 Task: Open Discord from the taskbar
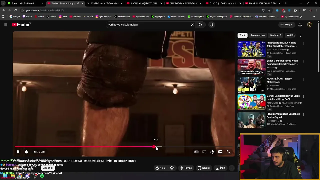coord(27,176)
